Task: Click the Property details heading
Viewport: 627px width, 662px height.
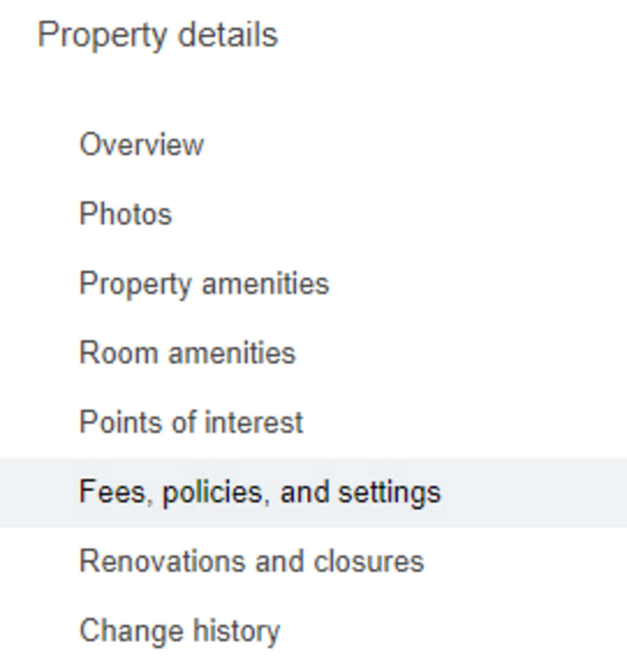Action: (157, 35)
